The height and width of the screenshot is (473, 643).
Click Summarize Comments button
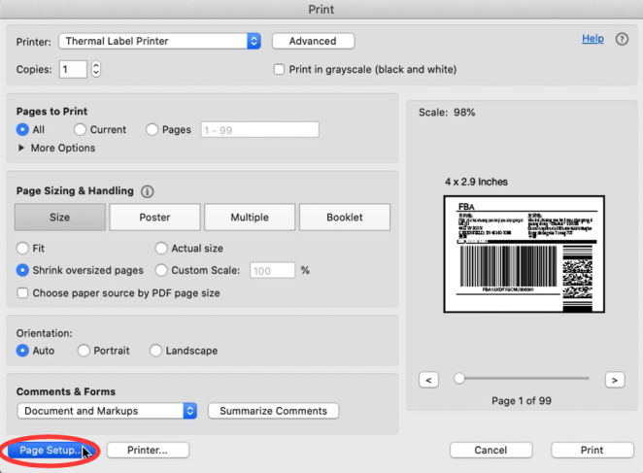pos(274,411)
